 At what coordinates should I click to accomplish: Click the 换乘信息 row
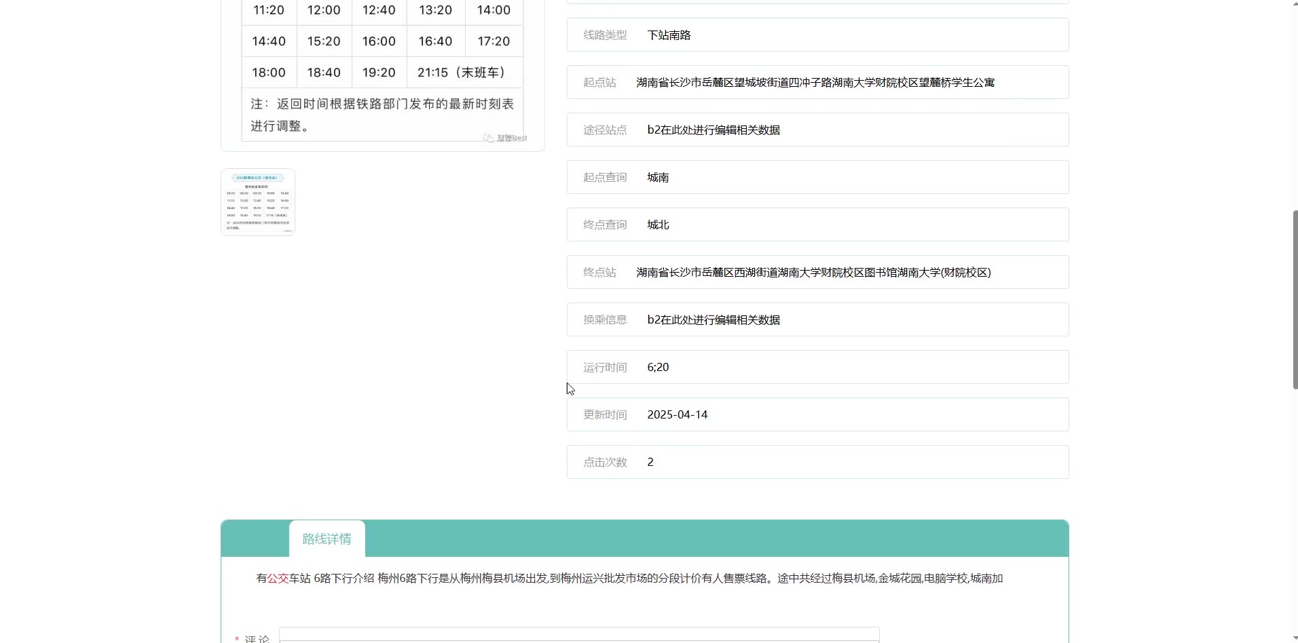click(x=817, y=320)
